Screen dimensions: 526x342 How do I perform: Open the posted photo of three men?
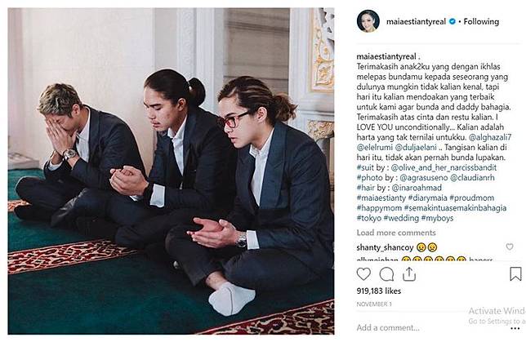[171, 171]
